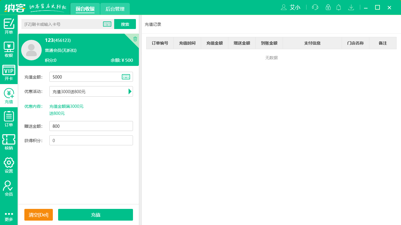Expand the 更多 sidebar item

click(9, 216)
